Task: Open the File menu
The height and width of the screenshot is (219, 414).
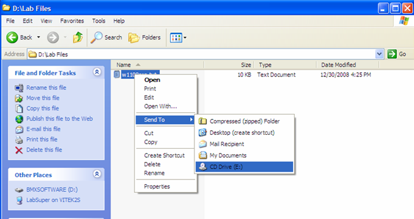Action: (x=10, y=21)
